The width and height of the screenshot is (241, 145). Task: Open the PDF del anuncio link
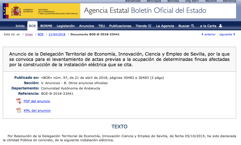click(37, 101)
